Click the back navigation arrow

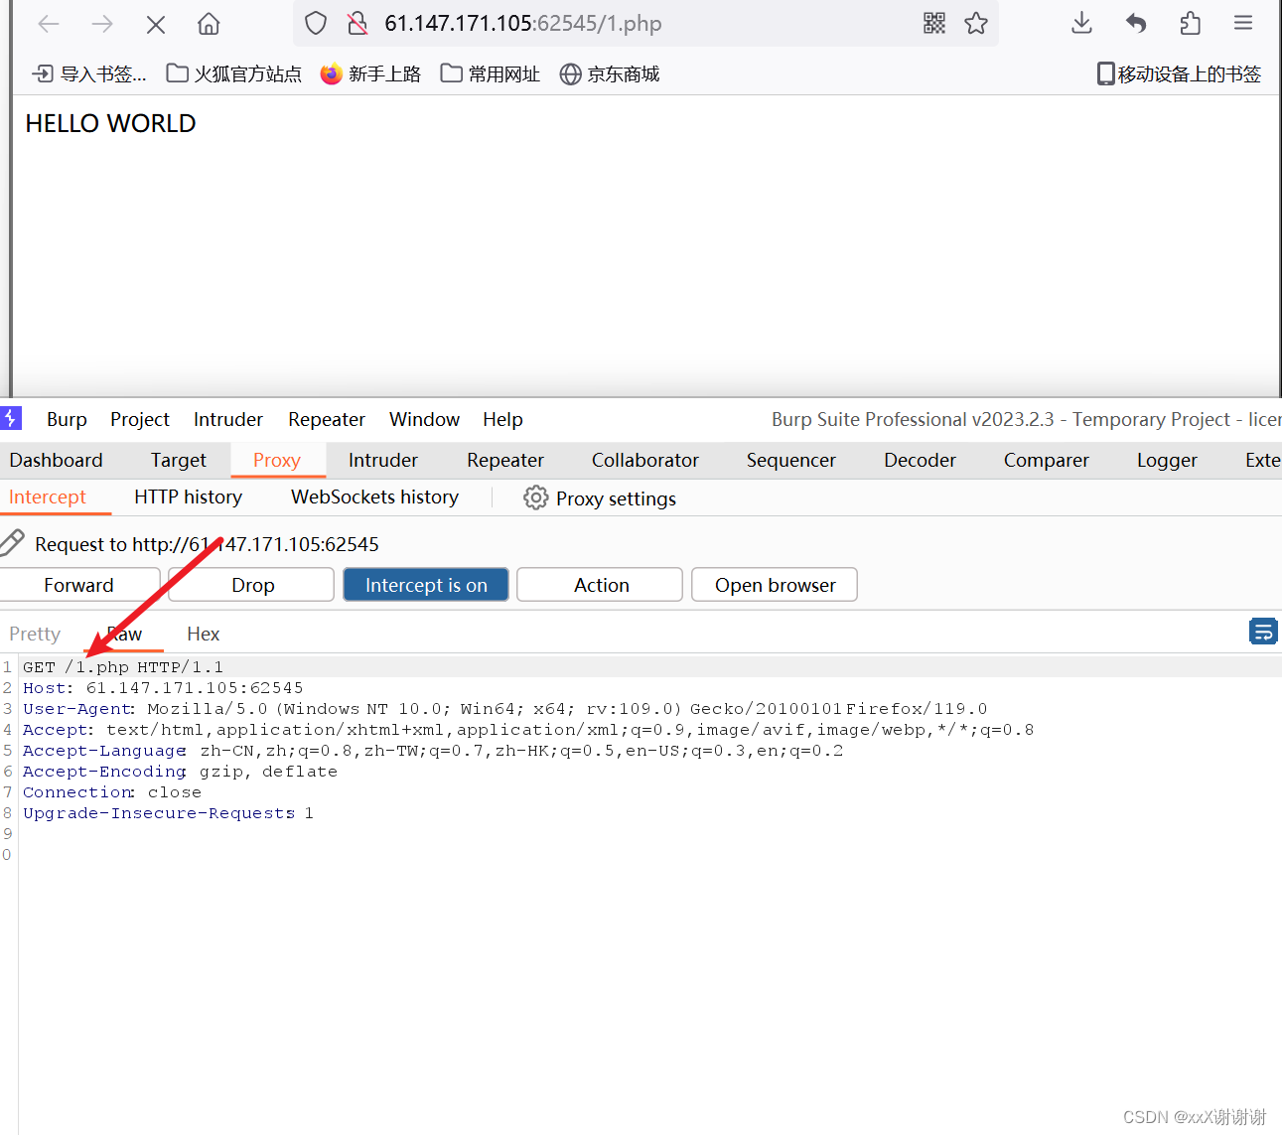click(48, 23)
